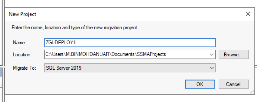Click the instruction text about migration project
Viewport: 257px width, 102px height.
(x=75, y=28)
